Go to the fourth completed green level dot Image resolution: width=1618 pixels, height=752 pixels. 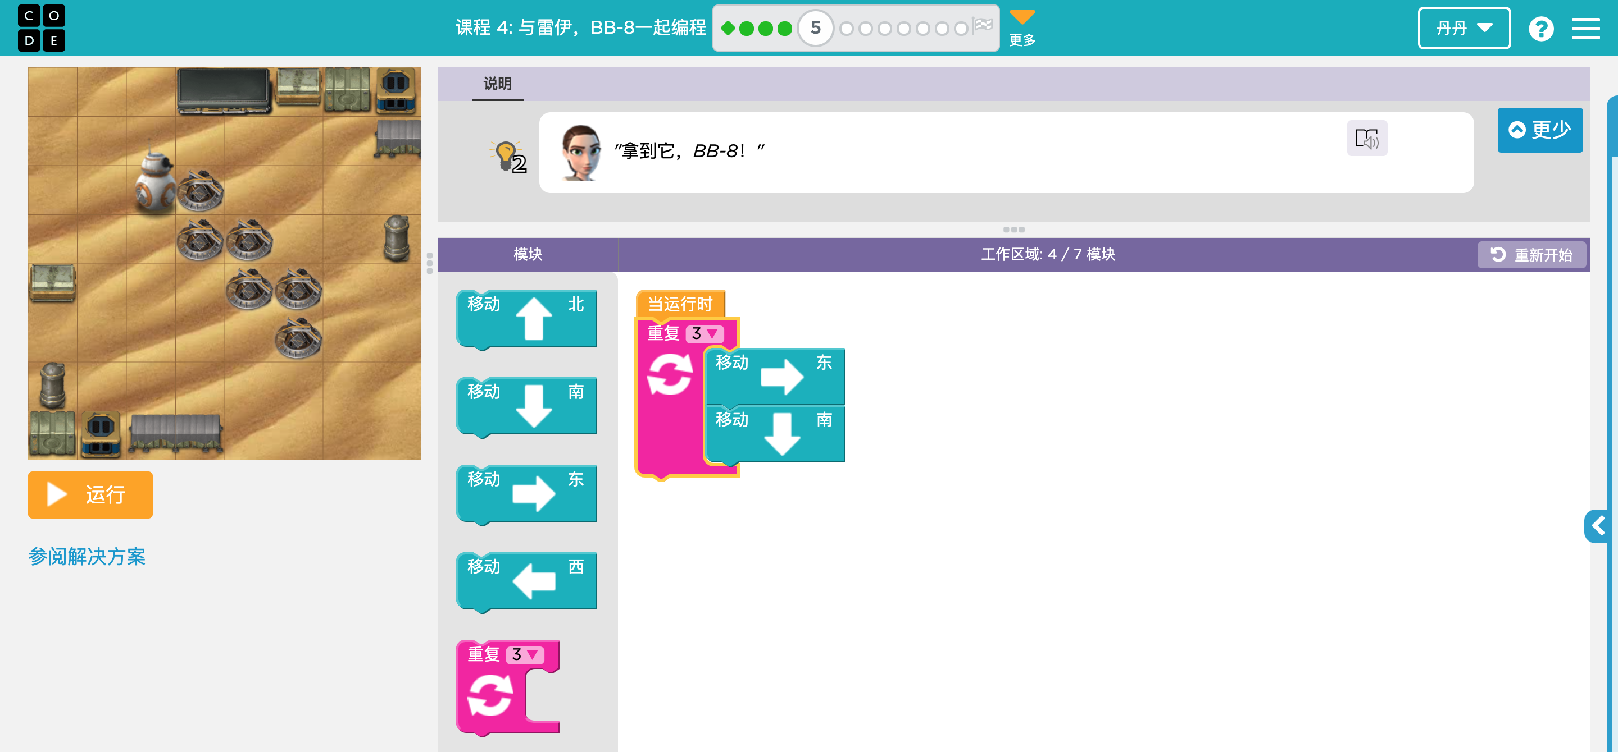point(784,28)
